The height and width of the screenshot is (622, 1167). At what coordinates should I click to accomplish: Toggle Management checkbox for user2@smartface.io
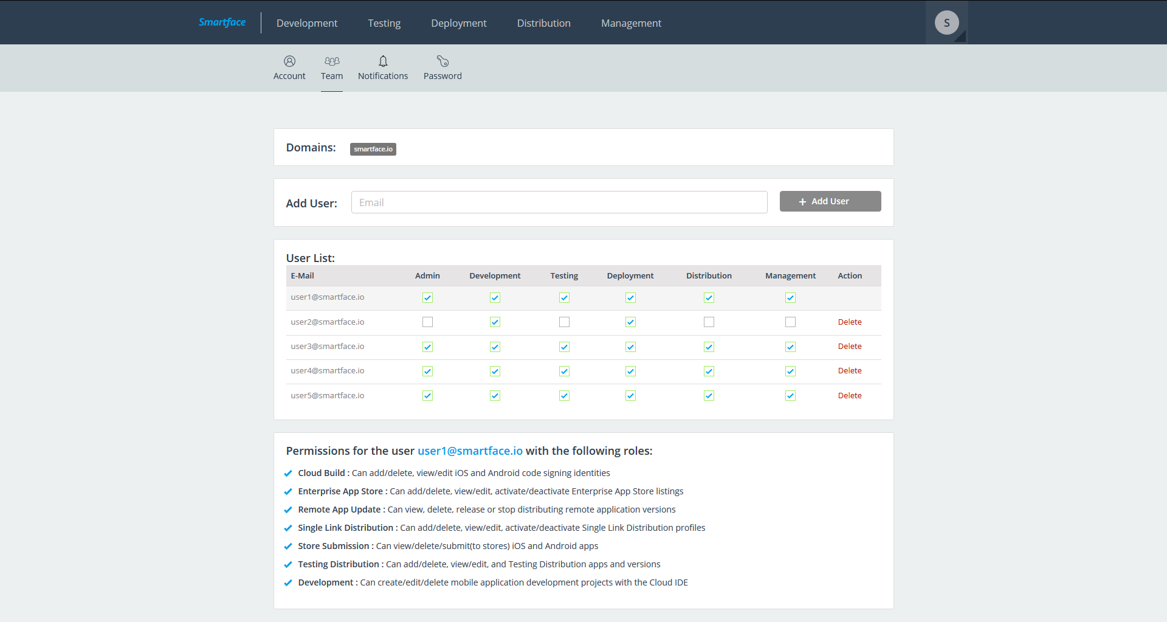[x=790, y=322]
